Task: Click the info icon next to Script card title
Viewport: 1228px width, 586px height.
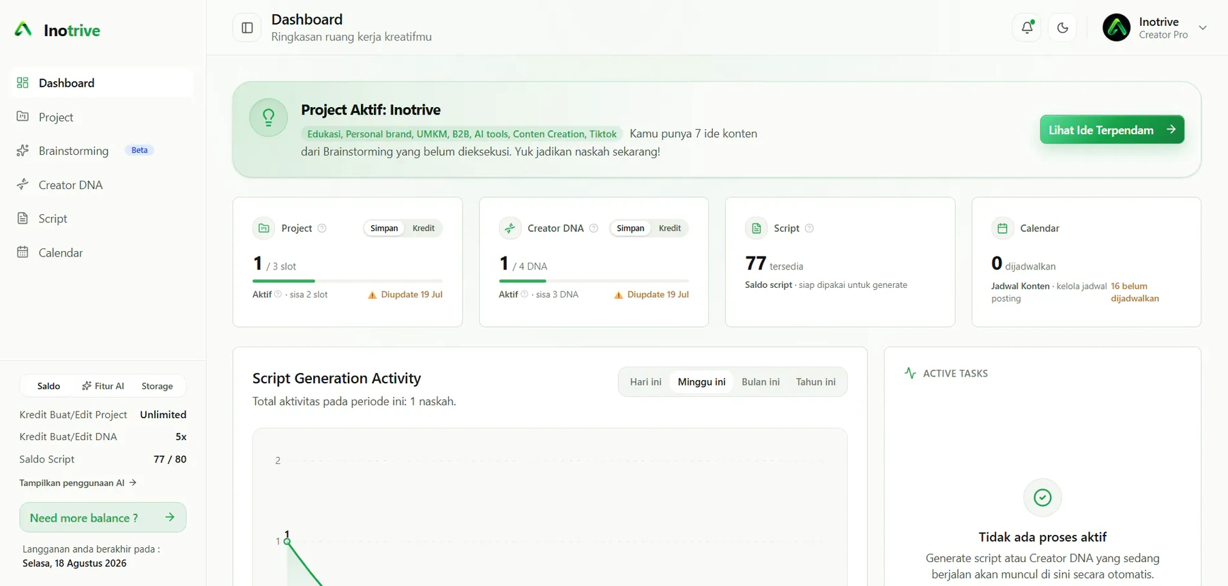Action: [x=809, y=228]
